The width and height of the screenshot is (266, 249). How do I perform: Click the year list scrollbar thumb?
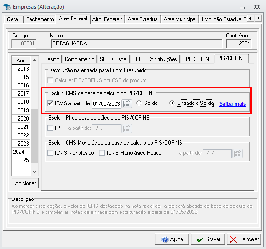point(35,136)
